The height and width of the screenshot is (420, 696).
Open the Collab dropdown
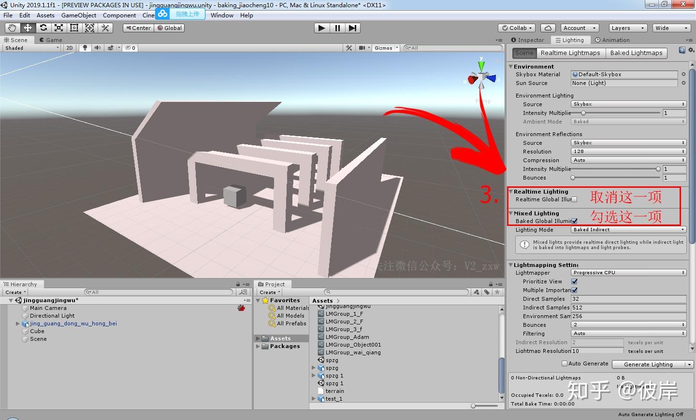coord(517,28)
